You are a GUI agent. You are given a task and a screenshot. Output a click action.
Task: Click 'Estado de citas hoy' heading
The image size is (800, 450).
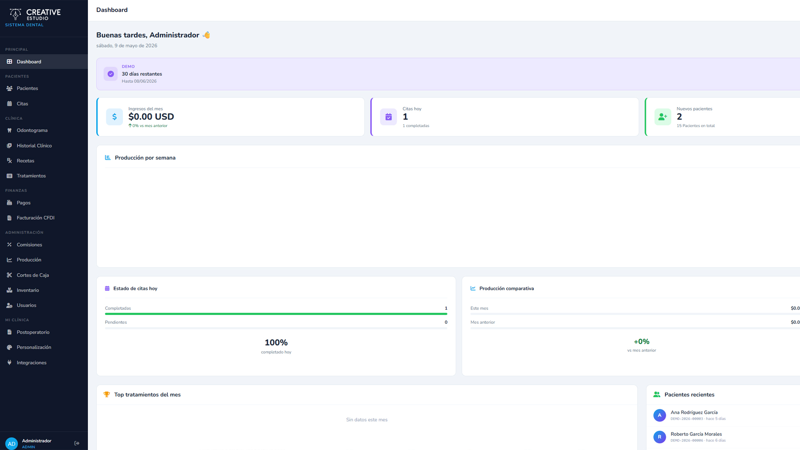135,288
